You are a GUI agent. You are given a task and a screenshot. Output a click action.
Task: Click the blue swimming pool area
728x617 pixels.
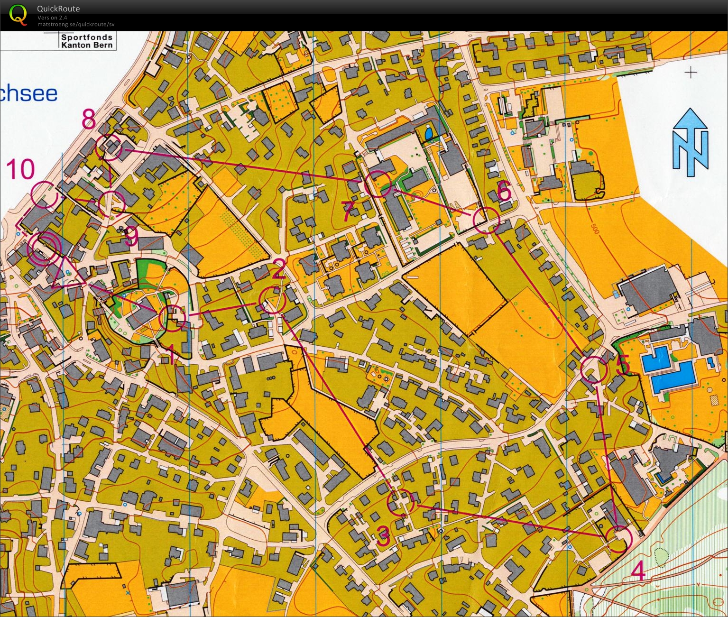click(668, 370)
